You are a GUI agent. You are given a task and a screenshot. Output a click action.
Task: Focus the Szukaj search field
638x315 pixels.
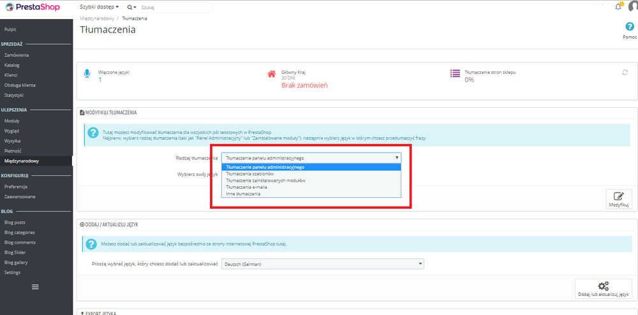pyautogui.click(x=175, y=7)
